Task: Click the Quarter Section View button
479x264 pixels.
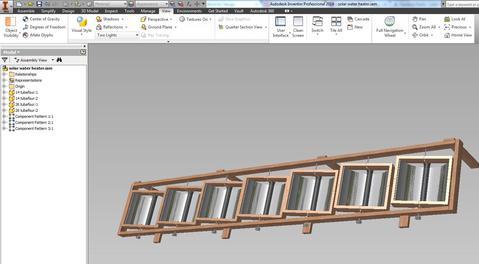Action: tap(241, 27)
